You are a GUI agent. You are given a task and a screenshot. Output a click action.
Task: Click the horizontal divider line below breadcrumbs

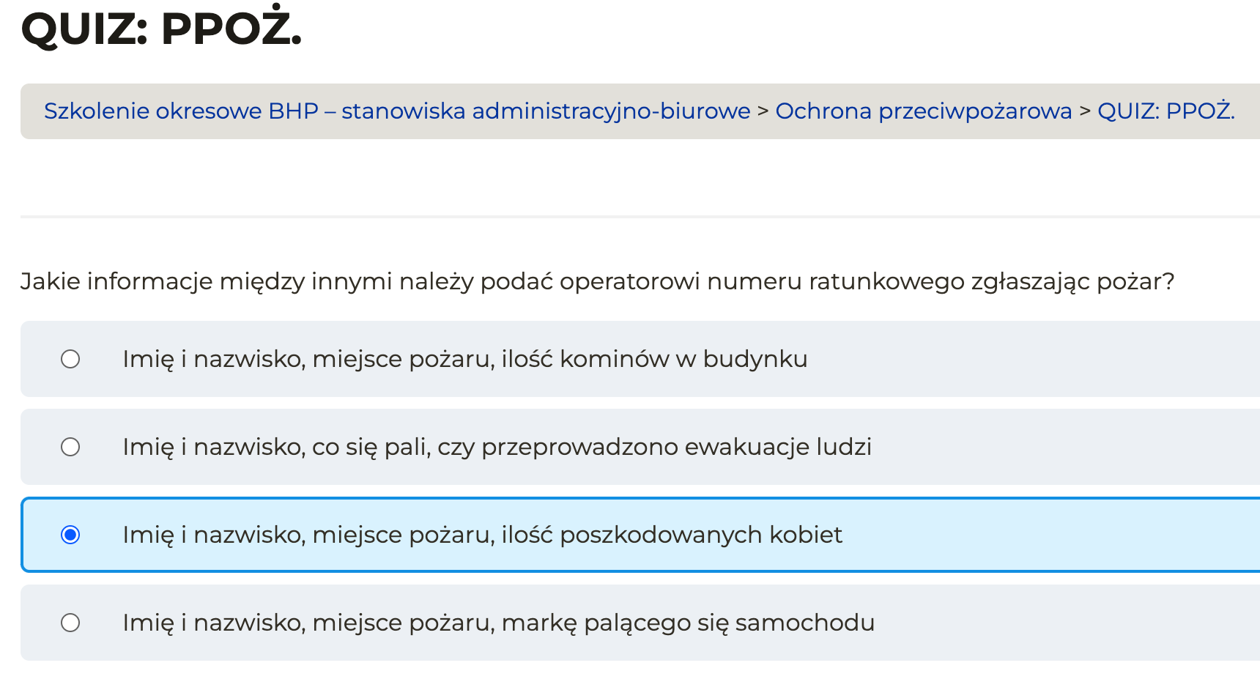coord(637,217)
